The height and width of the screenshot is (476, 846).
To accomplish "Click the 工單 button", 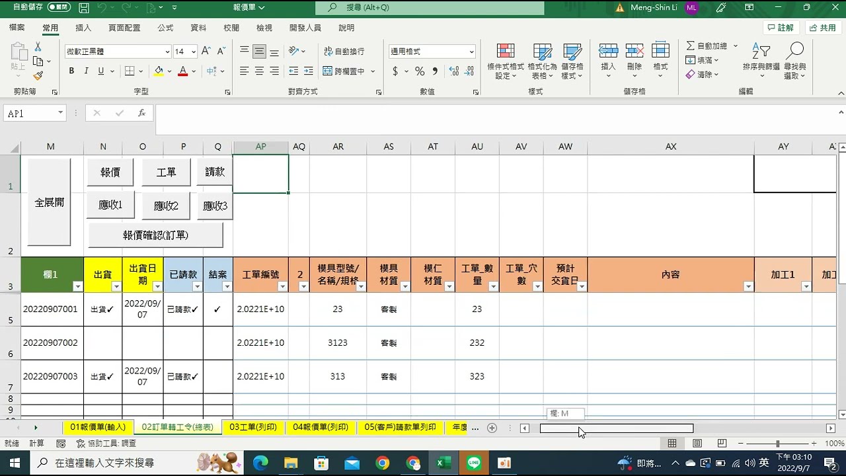I will pyautogui.click(x=166, y=172).
